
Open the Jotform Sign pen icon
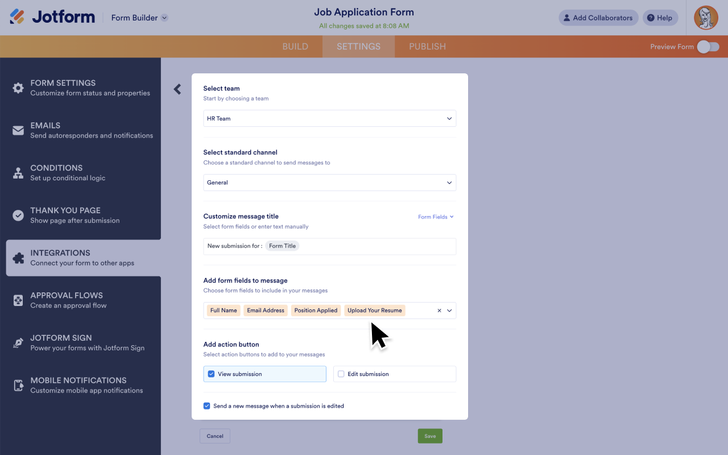[x=18, y=342]
